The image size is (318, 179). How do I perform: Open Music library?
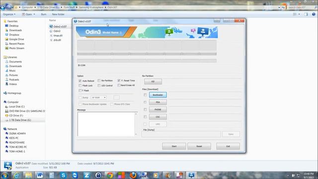10,71
